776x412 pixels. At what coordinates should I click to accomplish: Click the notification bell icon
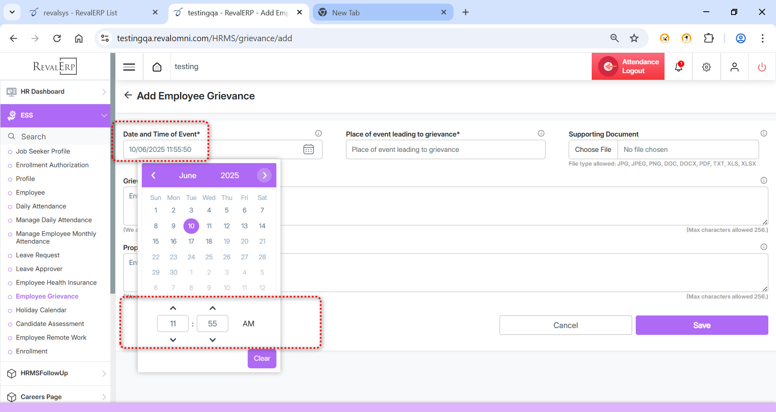[679, 67]
